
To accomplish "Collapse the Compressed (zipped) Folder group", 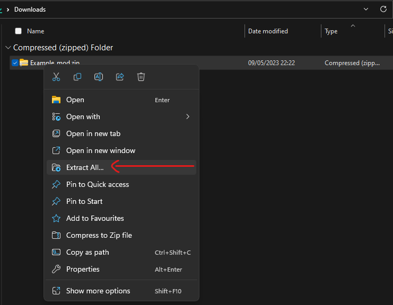I will [8, 48].
